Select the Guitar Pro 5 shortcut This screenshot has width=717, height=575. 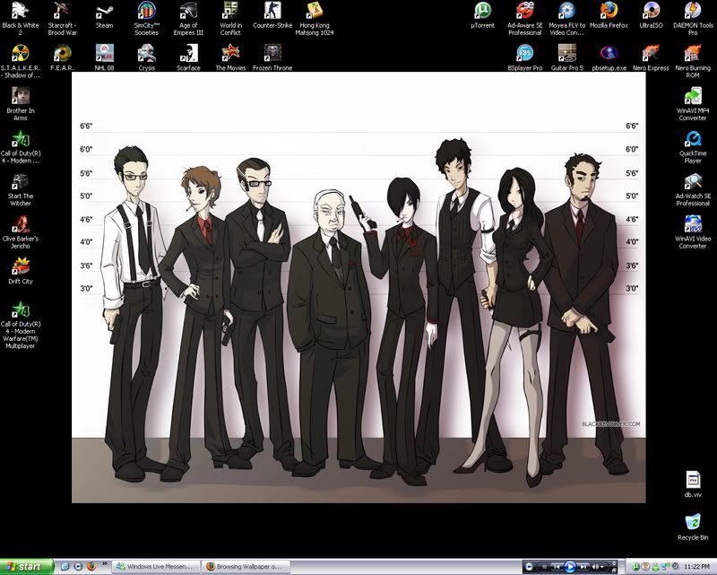coord(567,57)
